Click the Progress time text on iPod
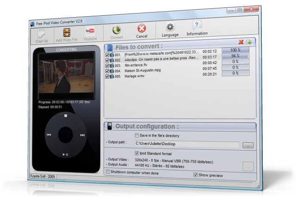Screen dimensions: 296x197 point(64,102)
